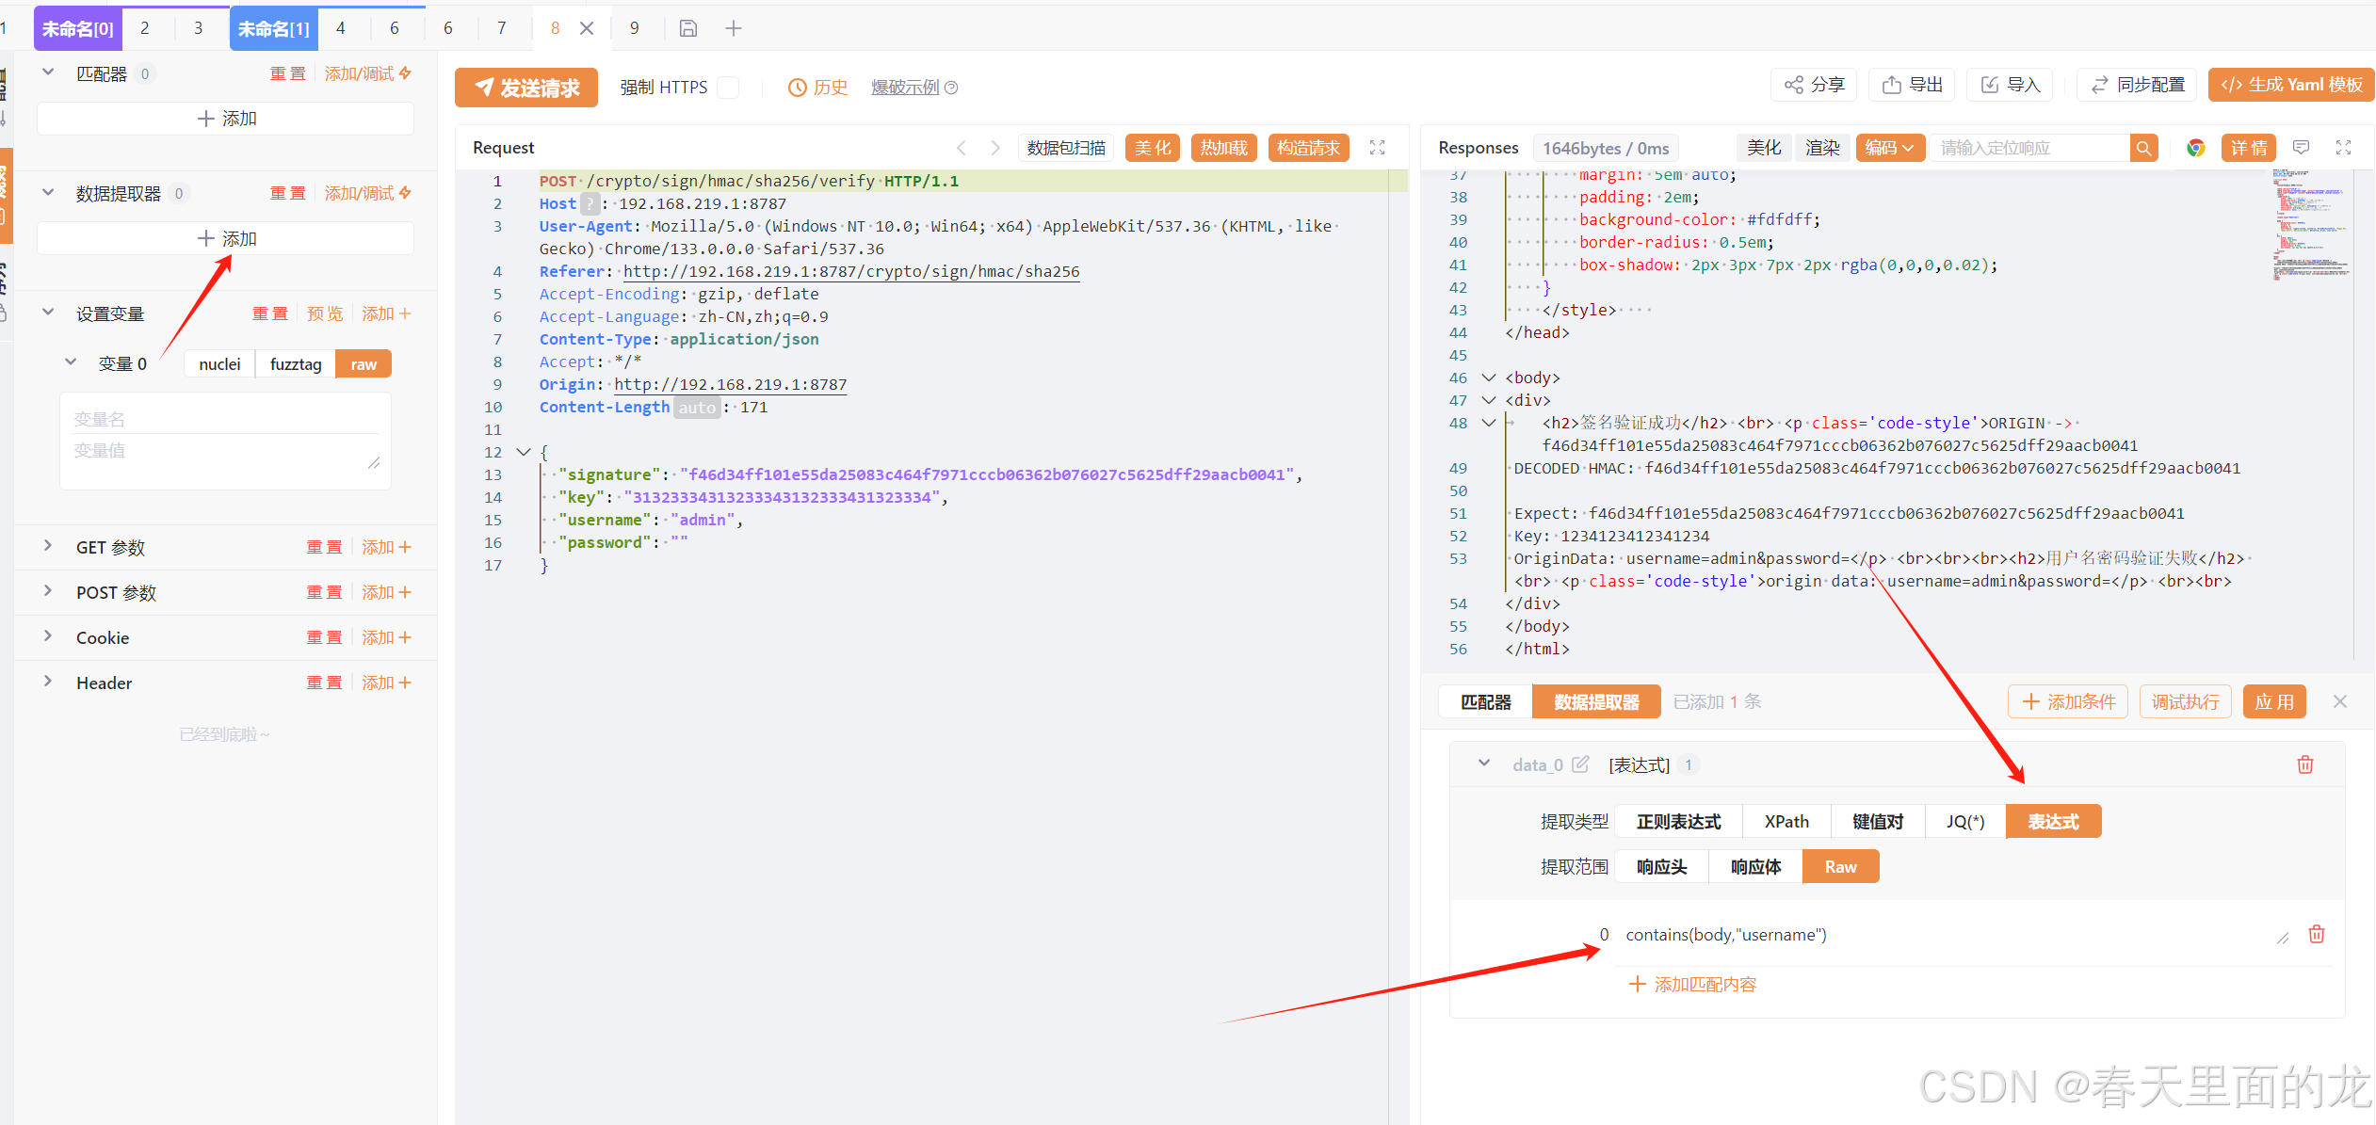Click the search icon in response locator
Viewport: 2376px width, 1125px height.
tap(2143, 148)
